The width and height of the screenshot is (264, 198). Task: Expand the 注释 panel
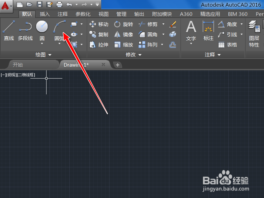tap(213, 55)
